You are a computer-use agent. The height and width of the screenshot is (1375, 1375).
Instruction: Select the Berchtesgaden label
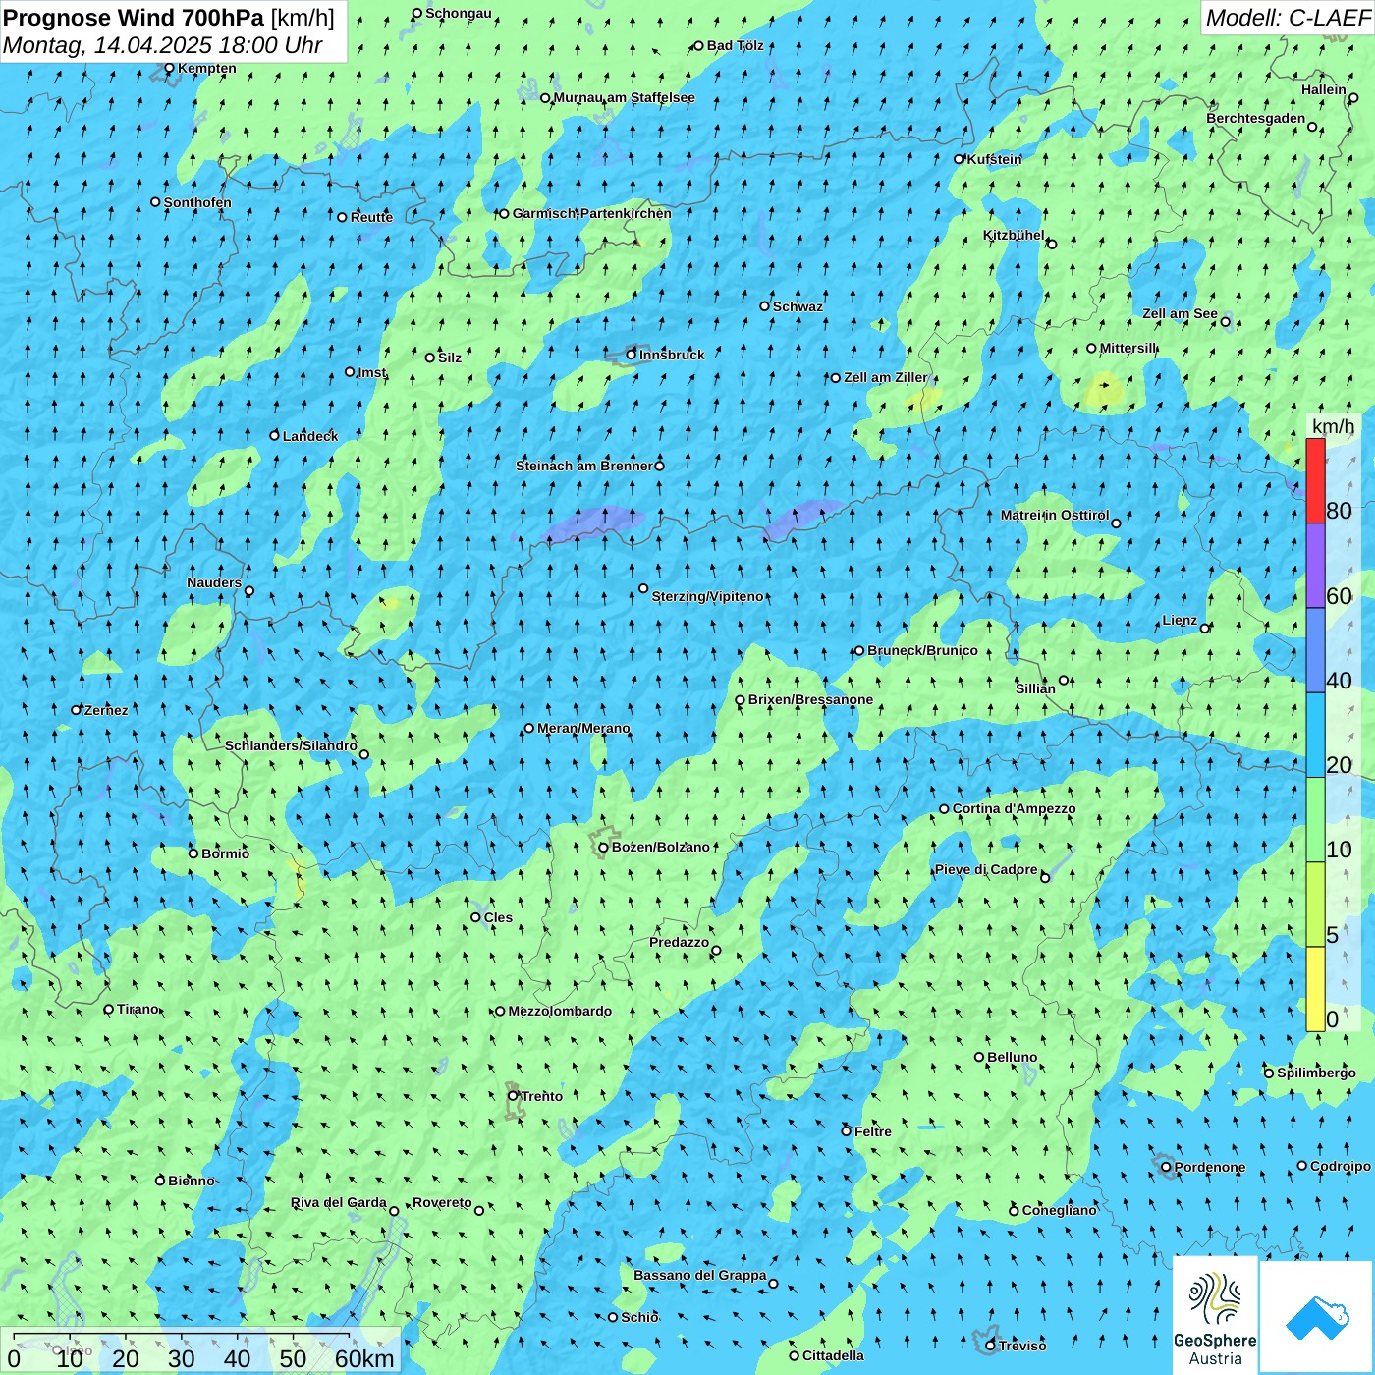click(1256, 119)
